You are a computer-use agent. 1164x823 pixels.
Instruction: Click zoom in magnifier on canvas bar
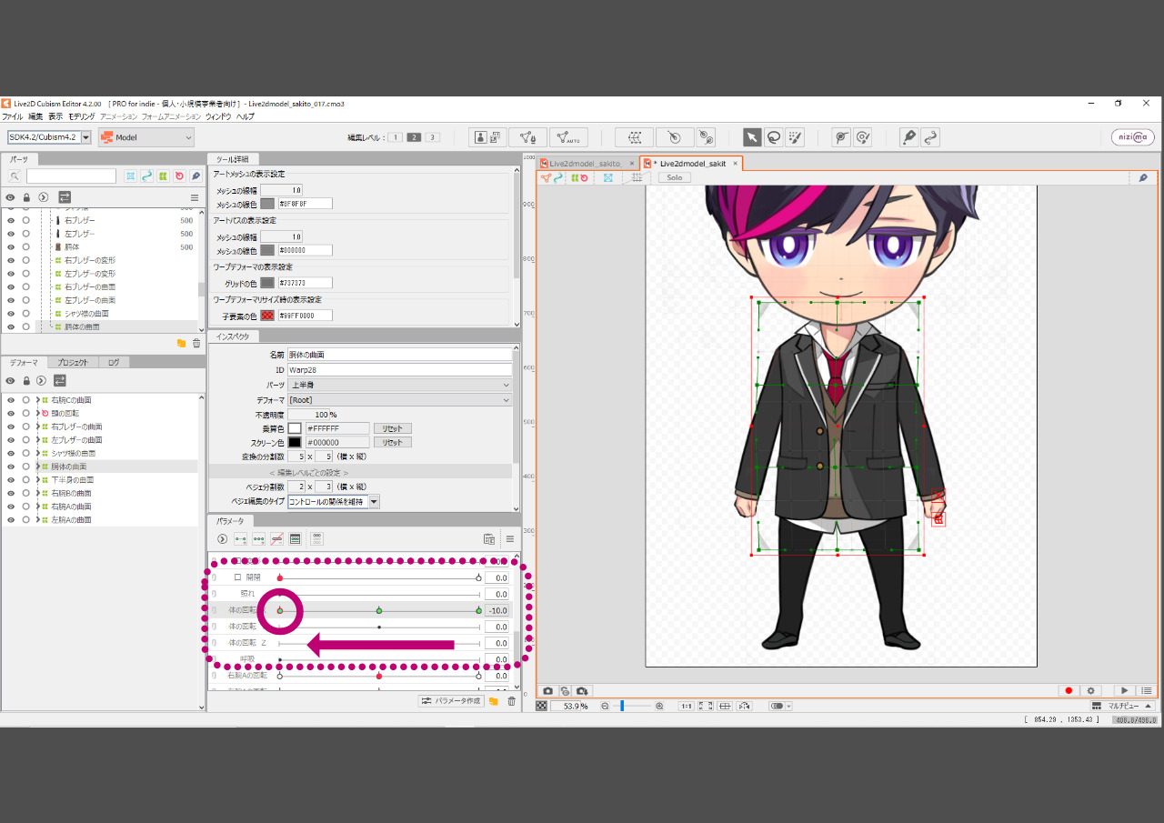(x=659, y=706)
